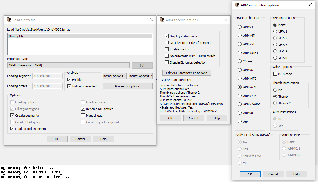Click the IDA icon in Load a new file title
The height and width of the screenshot is (182, 318).
[9, 20]
